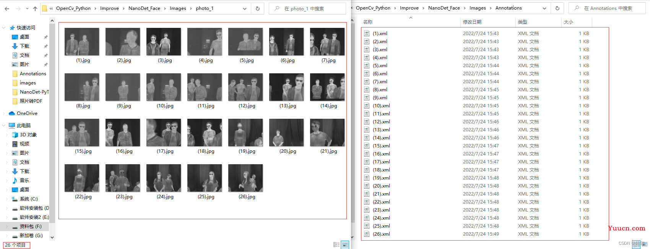Select (26).xml file icon
The height and width of the screenshot is (249, 650).
367,234
